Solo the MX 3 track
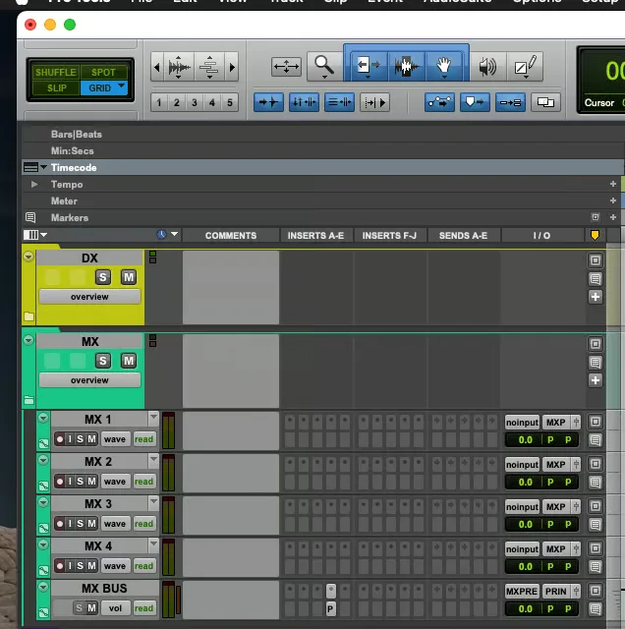Screen dimensions: 625x629 click(81, 524)
